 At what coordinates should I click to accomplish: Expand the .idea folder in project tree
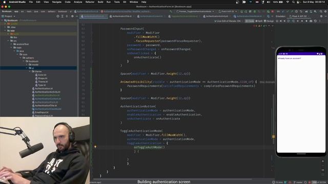[x=6, y=27]
